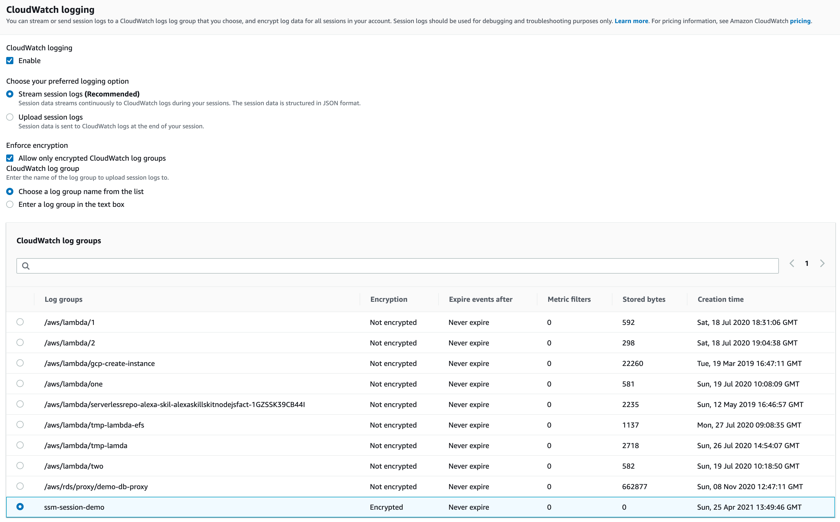The width and height of the screenshot is (840, 522).
Task: Select Choose a log group name from the list
Action: 10,191
